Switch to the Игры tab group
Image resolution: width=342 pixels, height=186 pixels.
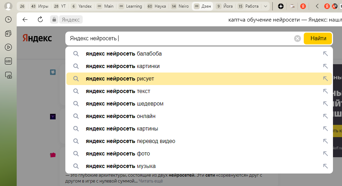(40, 6)
